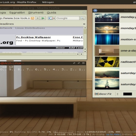Viewport: 136px width, 136px height.
Task: Click the Google search input field
Action: [x=67, y=18]
